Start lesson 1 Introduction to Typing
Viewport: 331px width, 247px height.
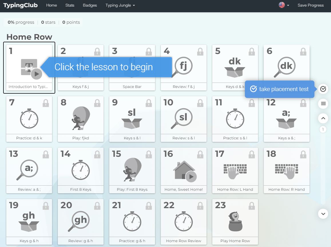(x=29, y=68)
